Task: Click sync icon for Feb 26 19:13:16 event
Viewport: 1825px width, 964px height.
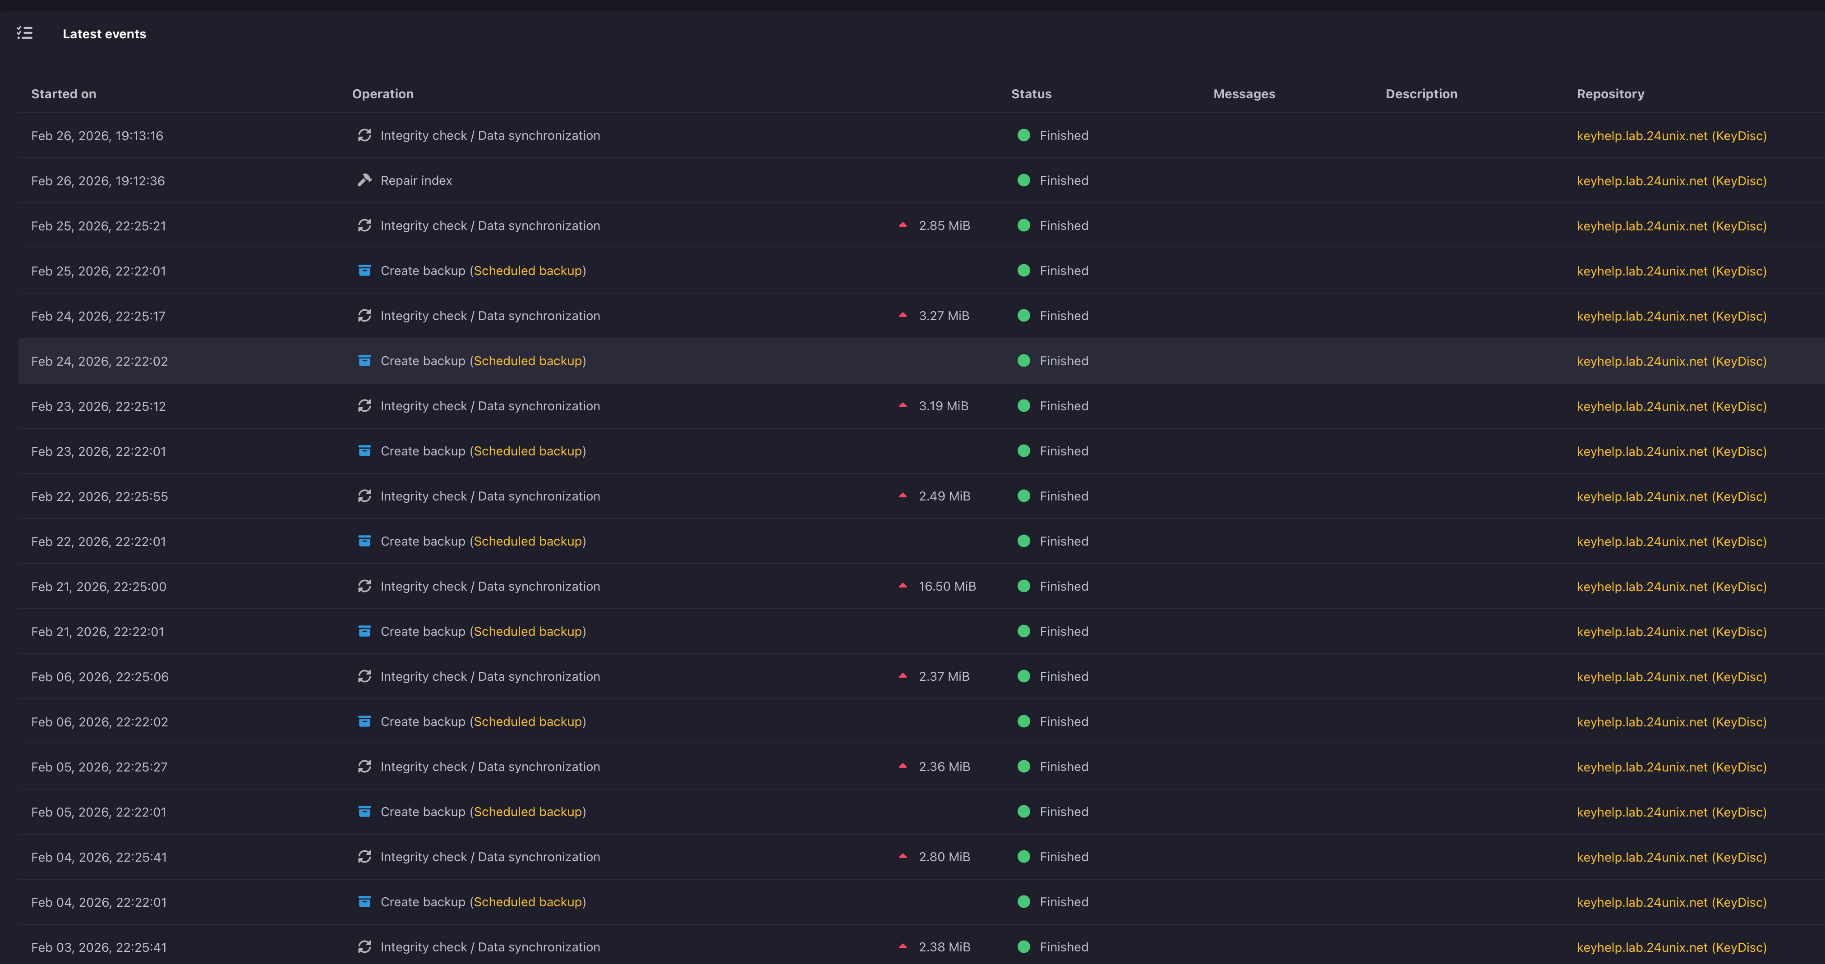Action: (364, 134)
